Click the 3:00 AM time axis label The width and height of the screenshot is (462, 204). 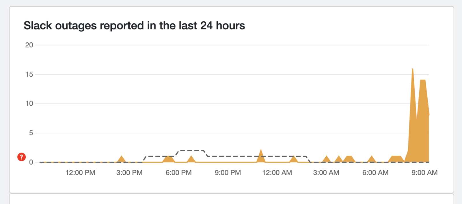tap(326, 173)
